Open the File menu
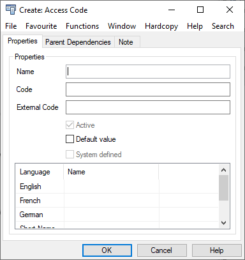The width and height of the screenshot is (245, 260). click(x=11, y=26)
